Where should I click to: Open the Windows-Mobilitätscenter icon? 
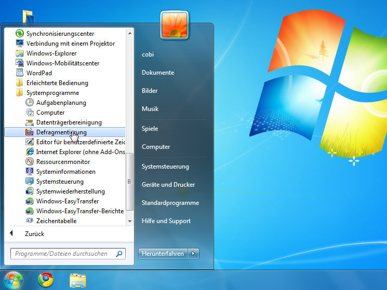[x=20, y=63]
